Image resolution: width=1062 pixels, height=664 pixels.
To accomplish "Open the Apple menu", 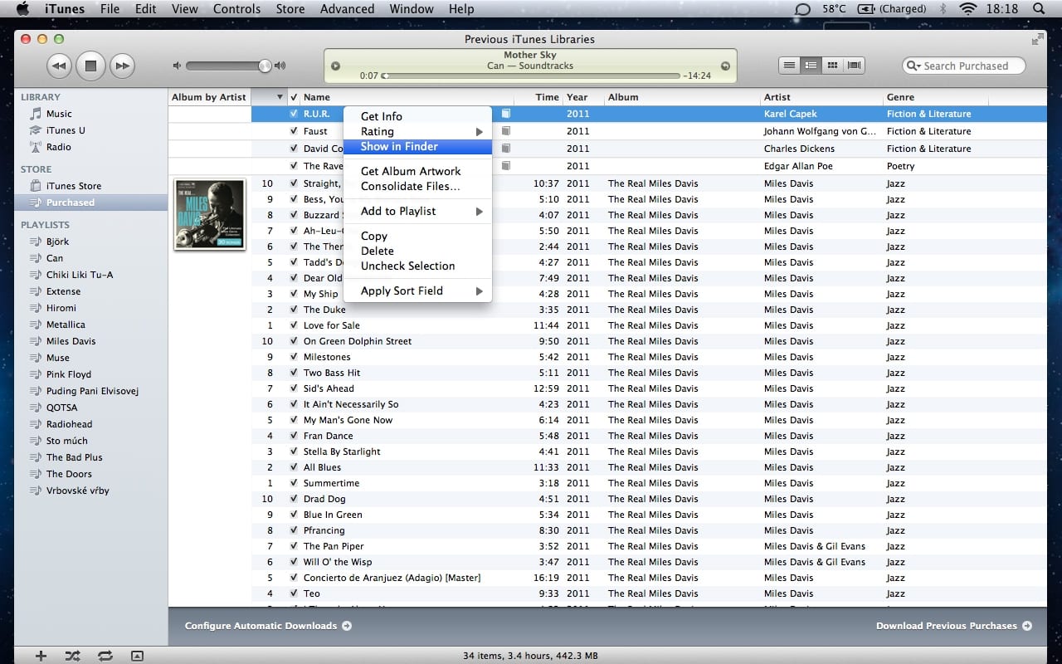I will click(x=22, y=9).
